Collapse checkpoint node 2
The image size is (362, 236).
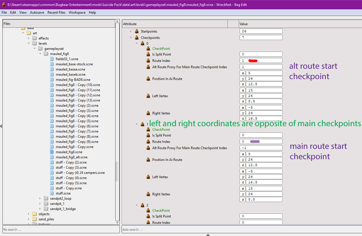[136, 205]
